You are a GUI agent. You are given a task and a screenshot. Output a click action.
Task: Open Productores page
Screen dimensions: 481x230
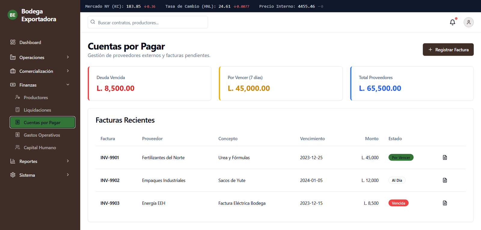coord(42,97)
